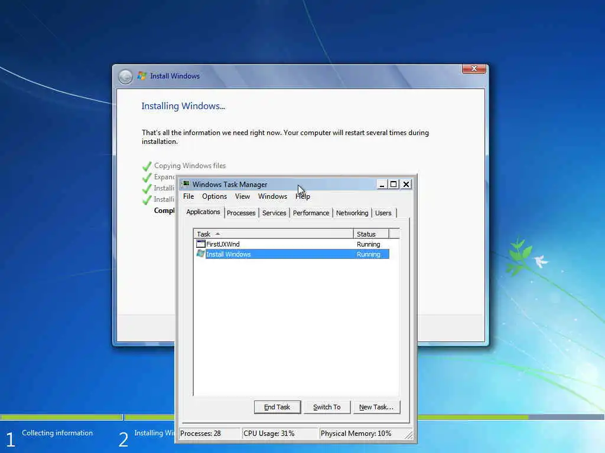Click the Install Windows task flag icon
The height and width of the screenshot is (453, 605).
tap(201, 254)
